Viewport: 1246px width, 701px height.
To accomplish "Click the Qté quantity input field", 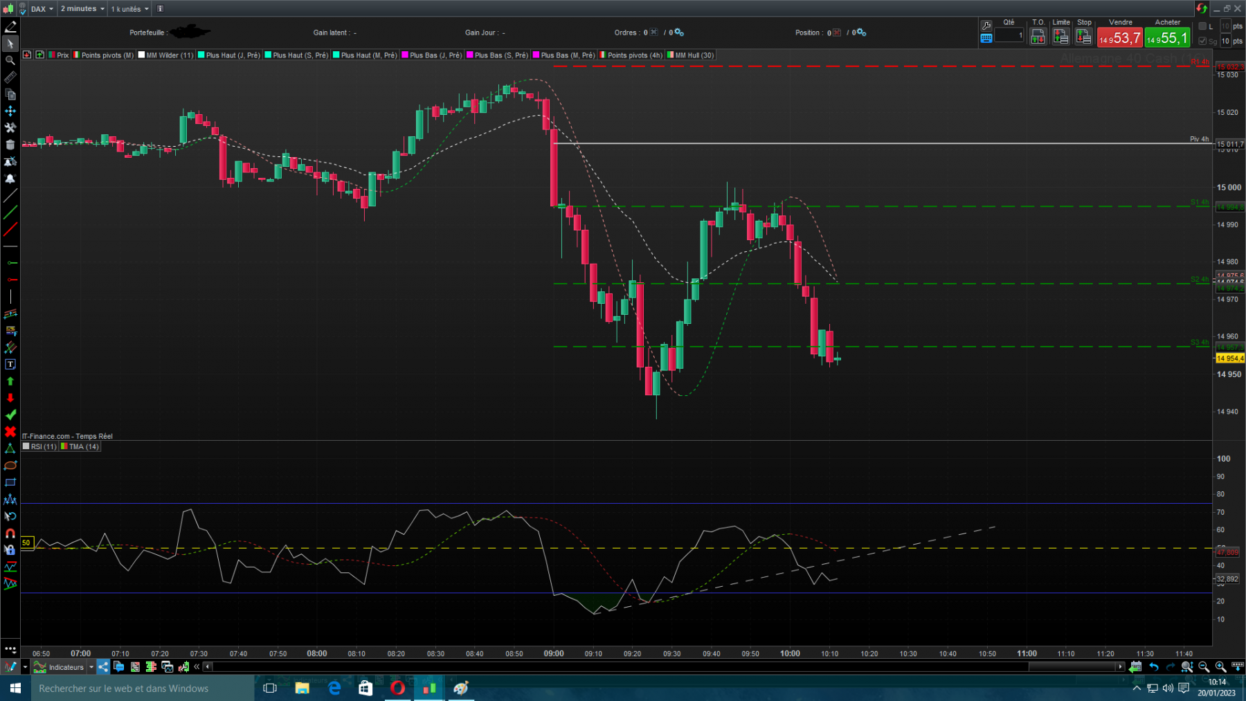I will 1009,35.
